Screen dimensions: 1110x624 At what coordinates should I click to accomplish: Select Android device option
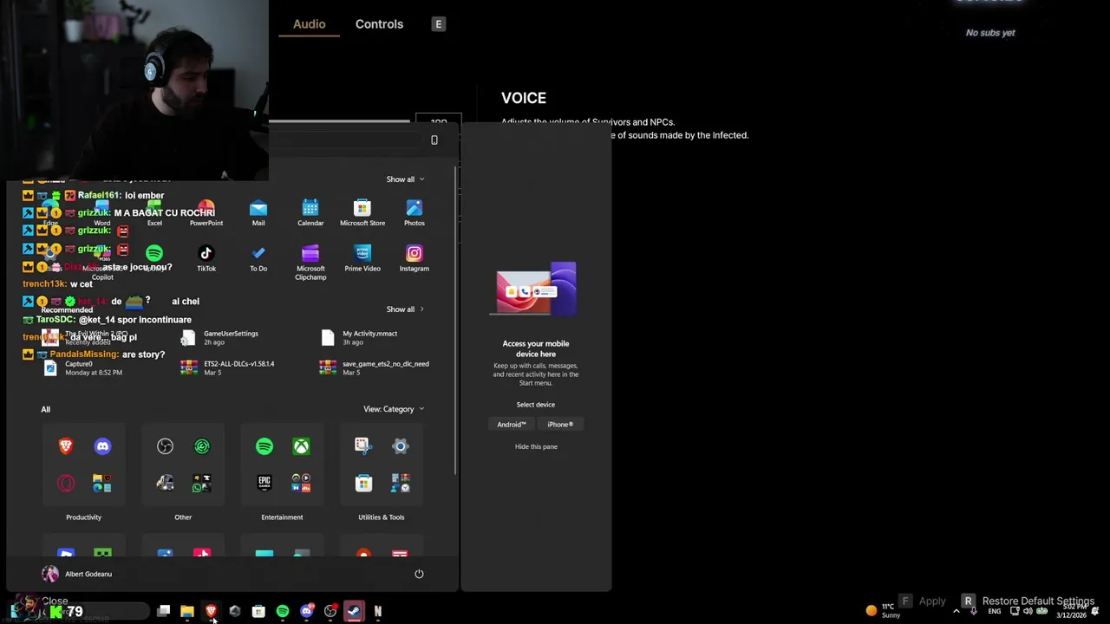512,425
